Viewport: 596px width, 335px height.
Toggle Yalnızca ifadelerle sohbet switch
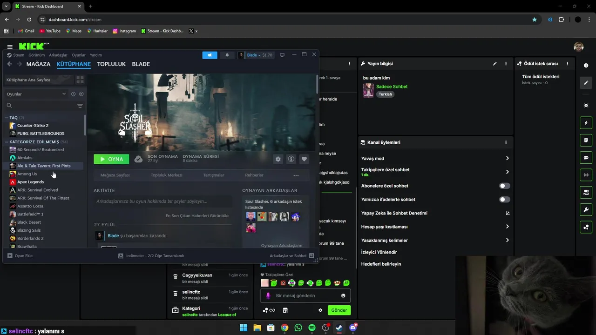(505, 200)
